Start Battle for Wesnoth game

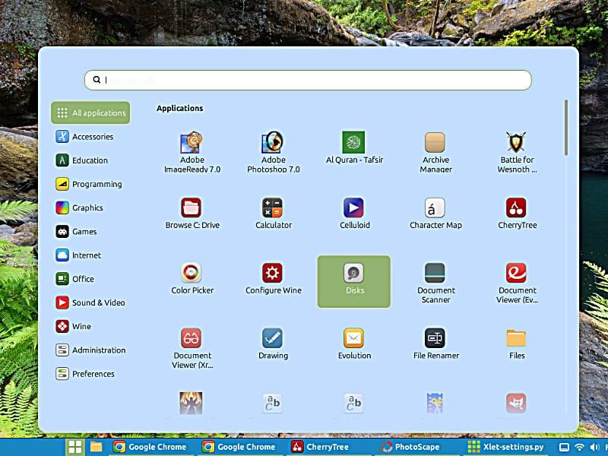517,152
